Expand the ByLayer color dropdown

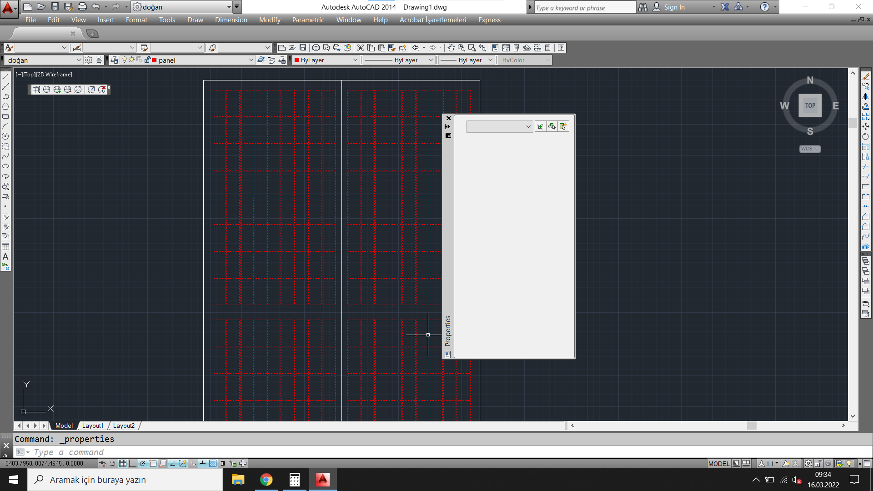355,60
